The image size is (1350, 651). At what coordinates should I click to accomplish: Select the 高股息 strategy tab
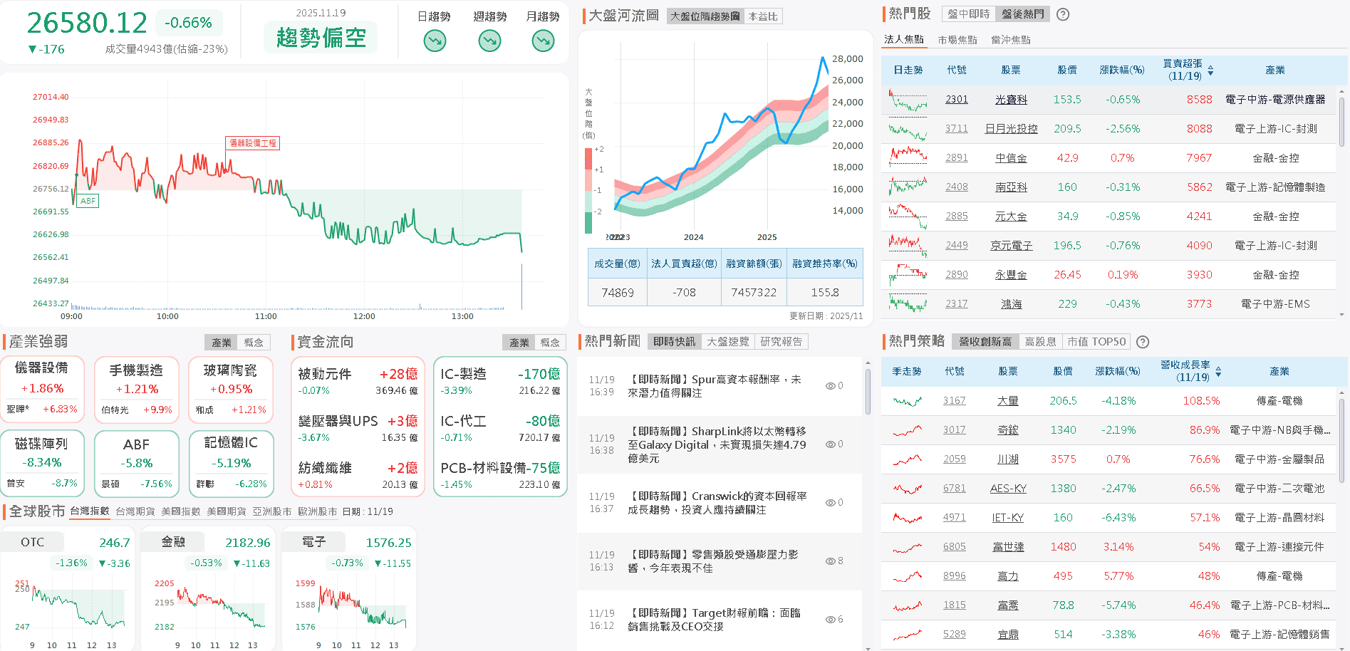click(1041, 341)
